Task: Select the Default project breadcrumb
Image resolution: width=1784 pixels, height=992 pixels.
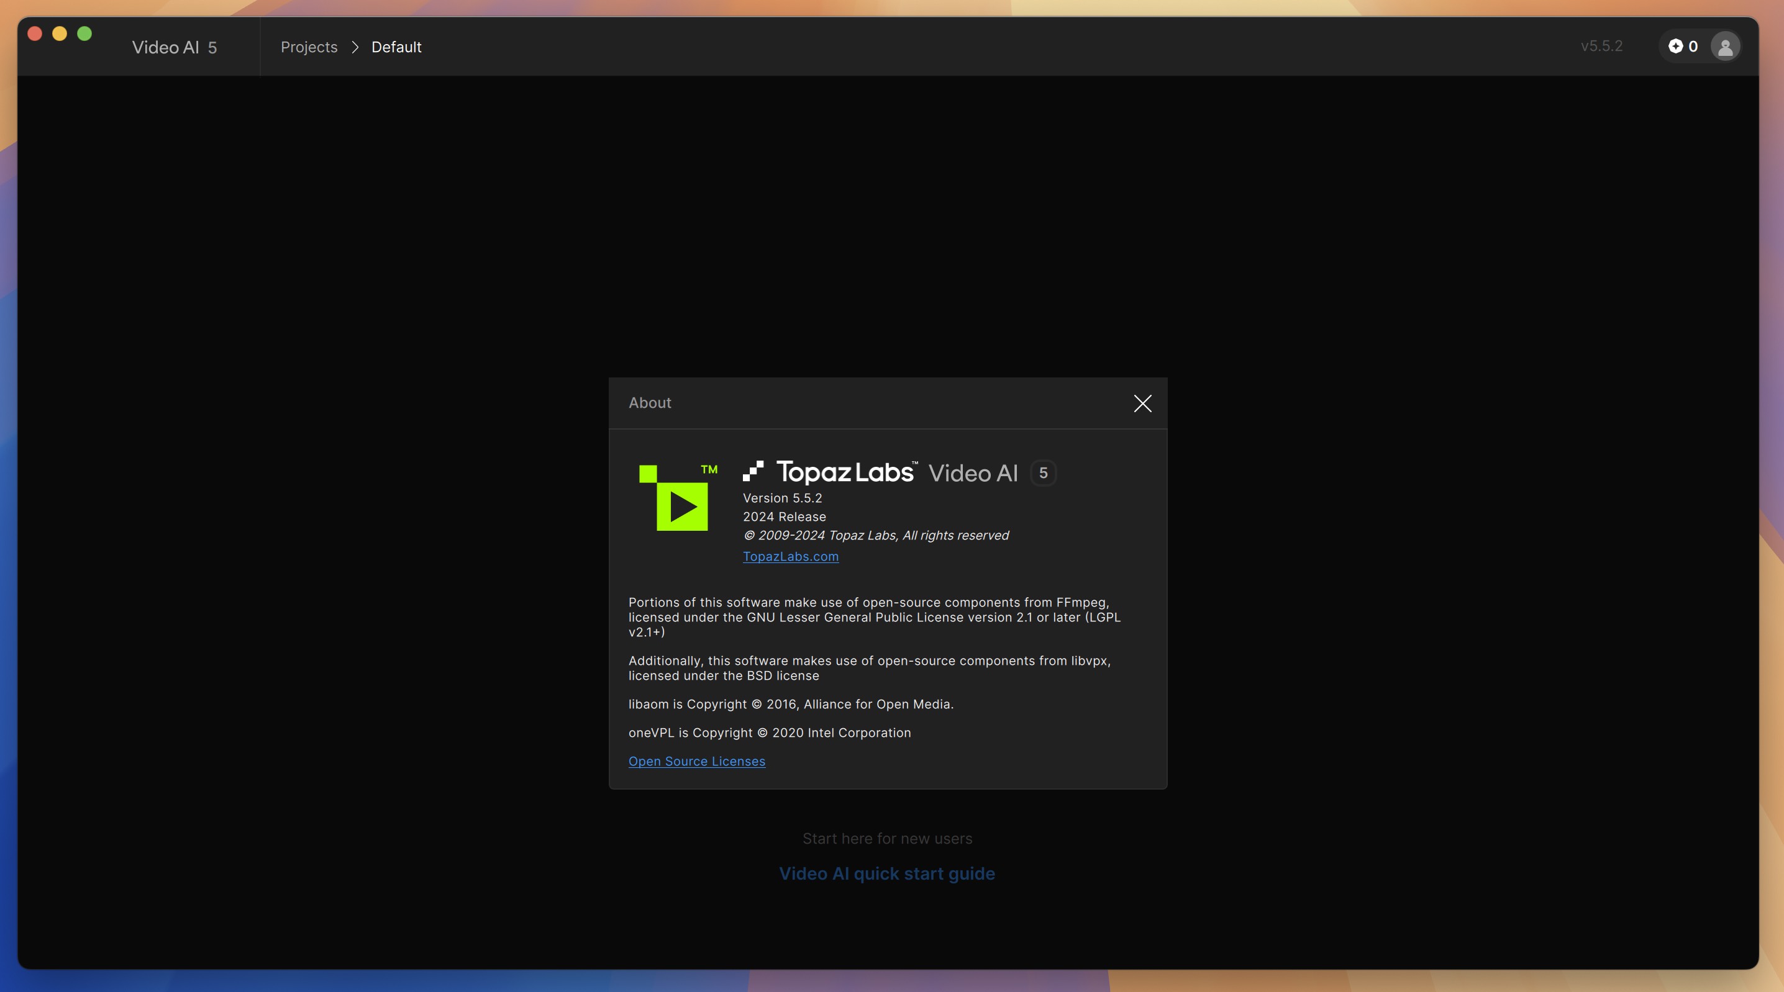Action: pos(396,47)
